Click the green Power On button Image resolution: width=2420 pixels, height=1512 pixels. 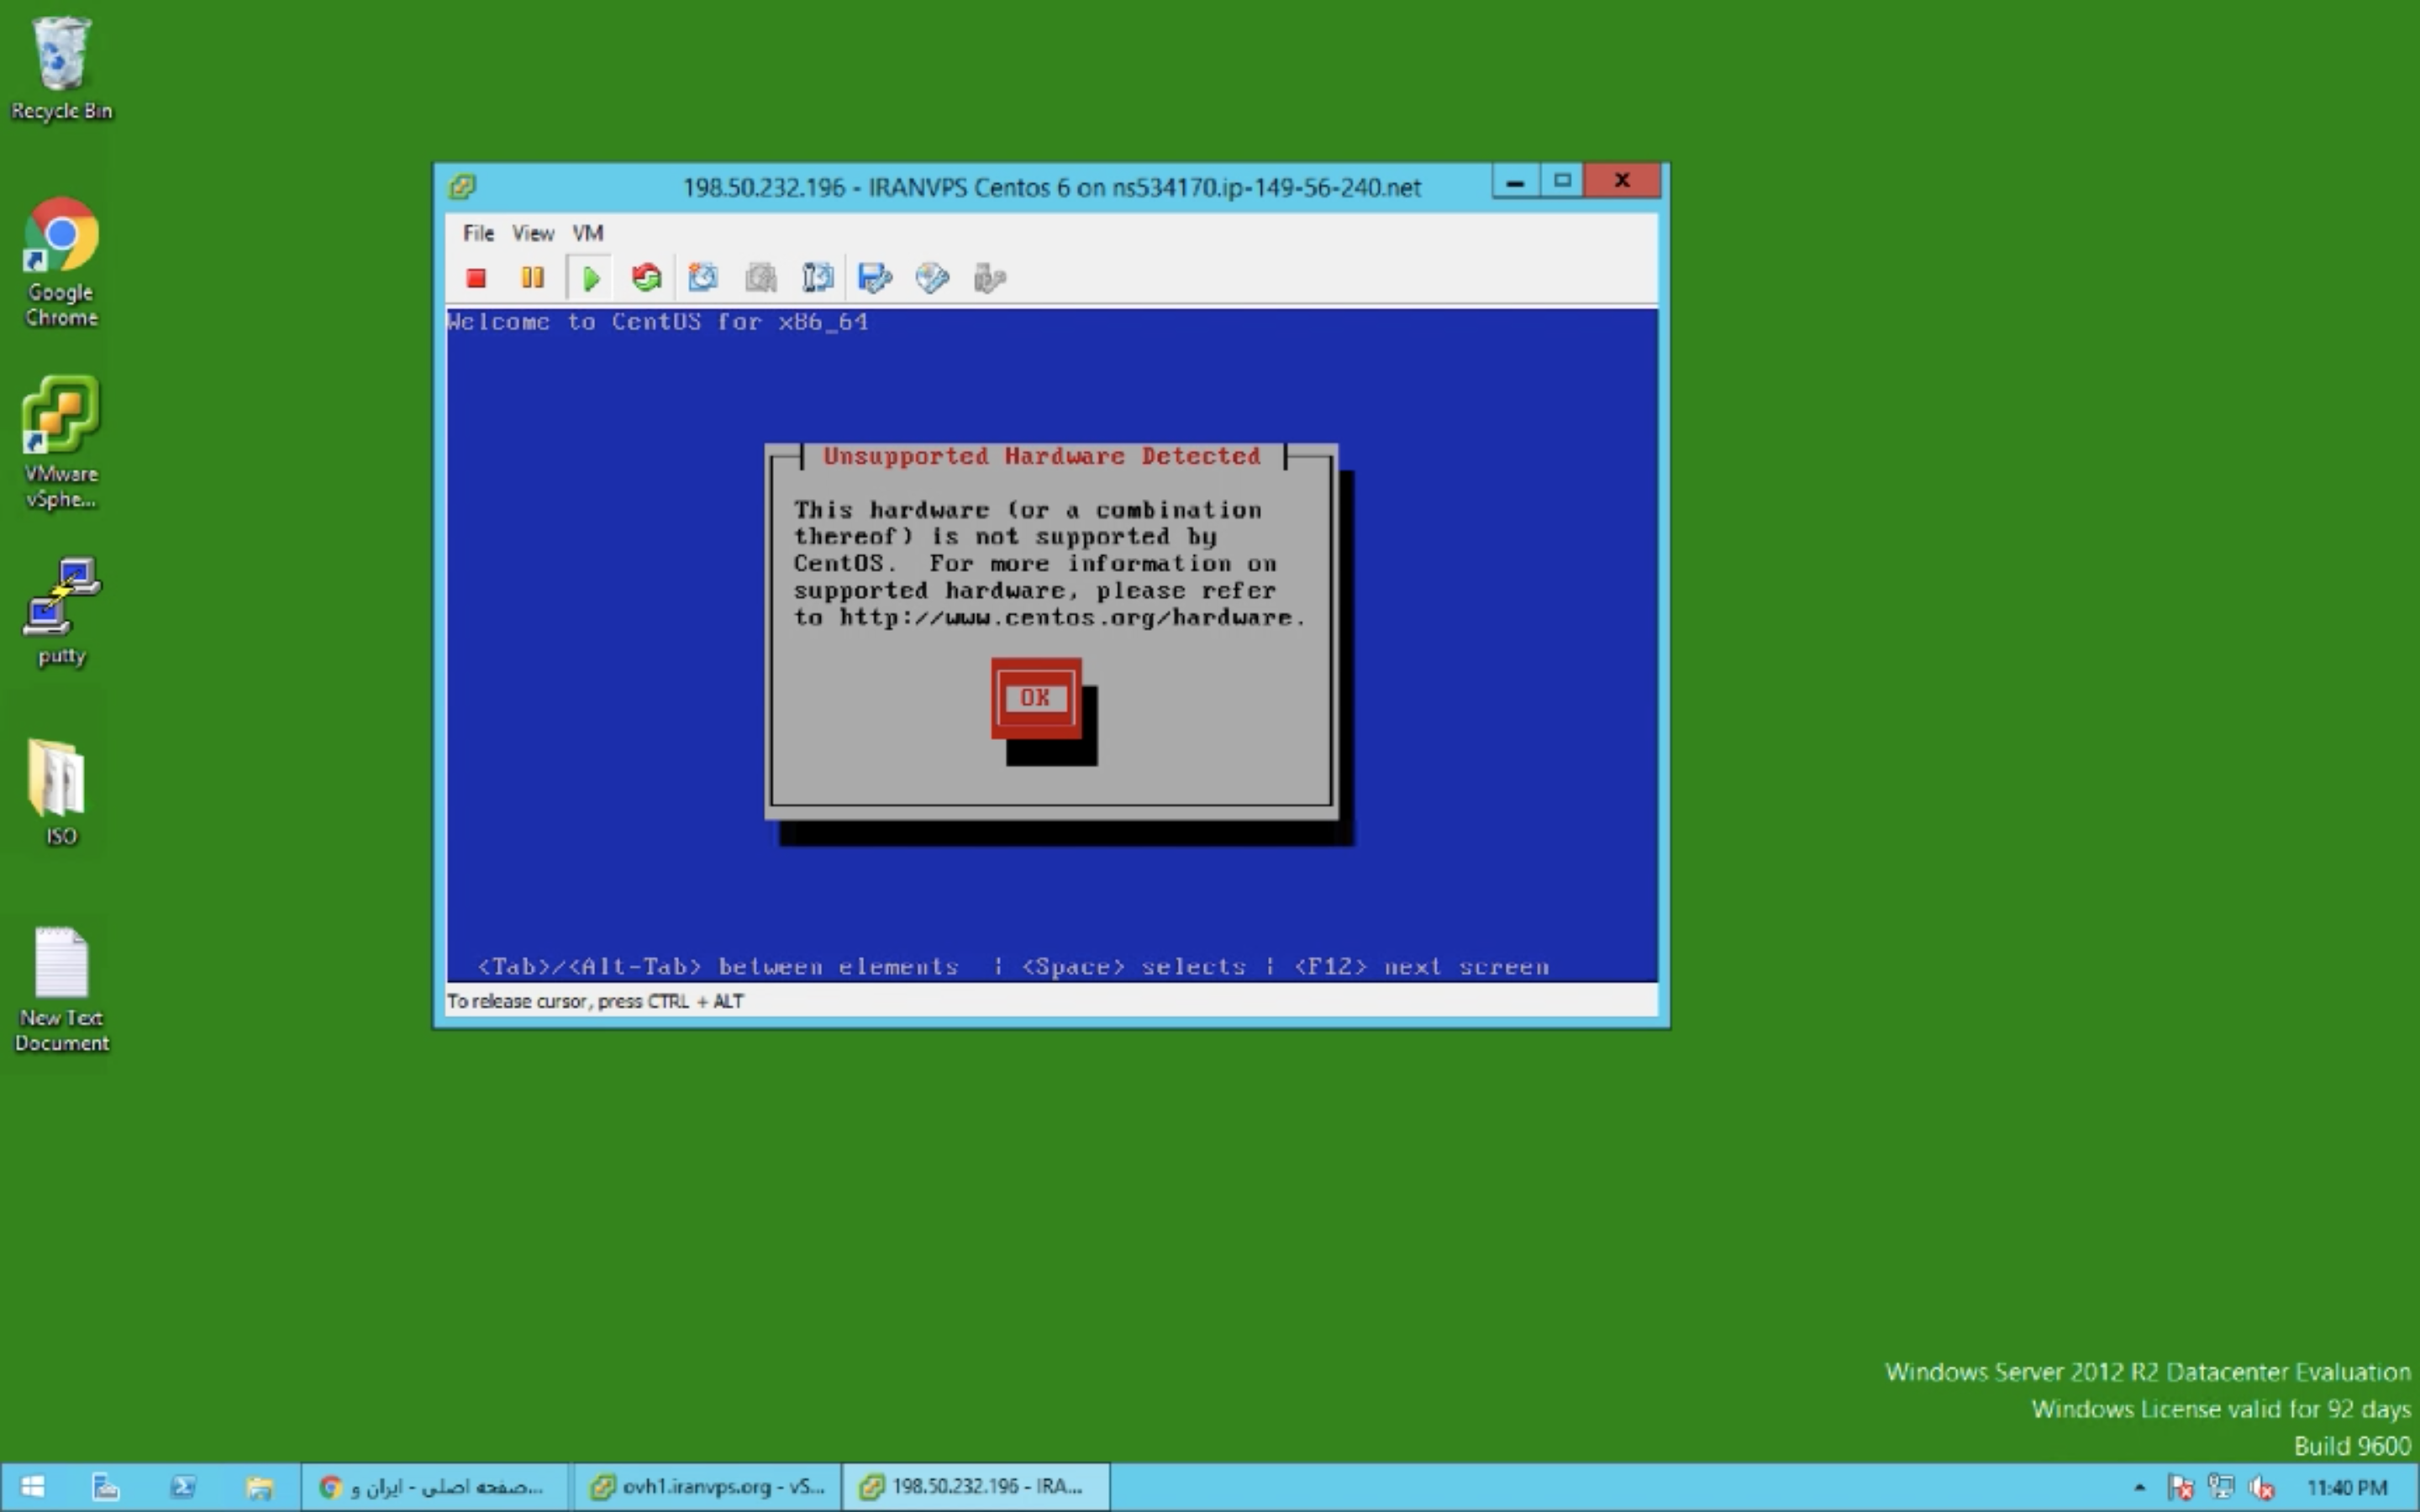(590, 278)
